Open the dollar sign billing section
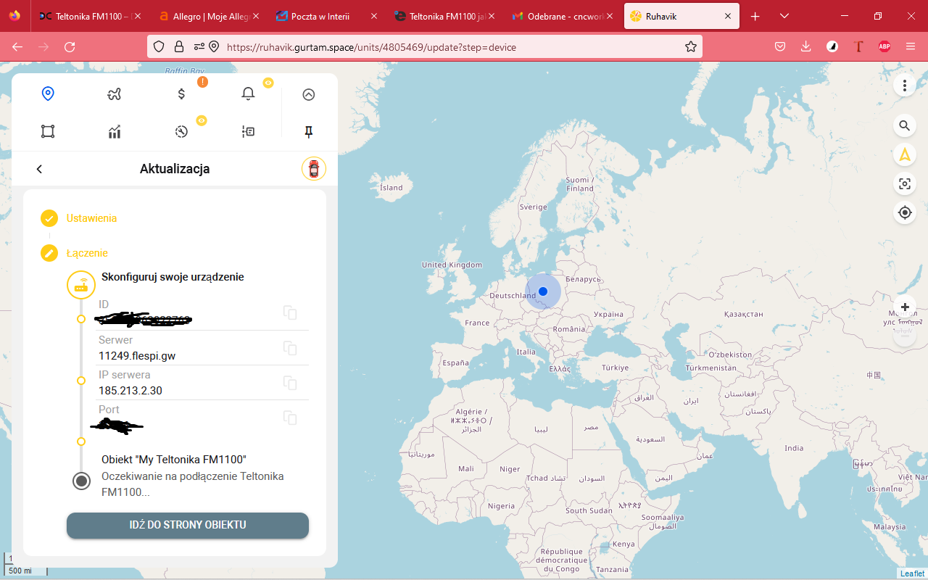This screenshot has width=928, height=580. click(x=181, y=94)
